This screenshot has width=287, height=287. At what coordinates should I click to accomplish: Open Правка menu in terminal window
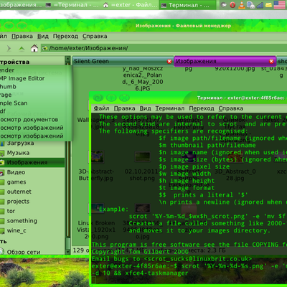[x=124, y=108]
